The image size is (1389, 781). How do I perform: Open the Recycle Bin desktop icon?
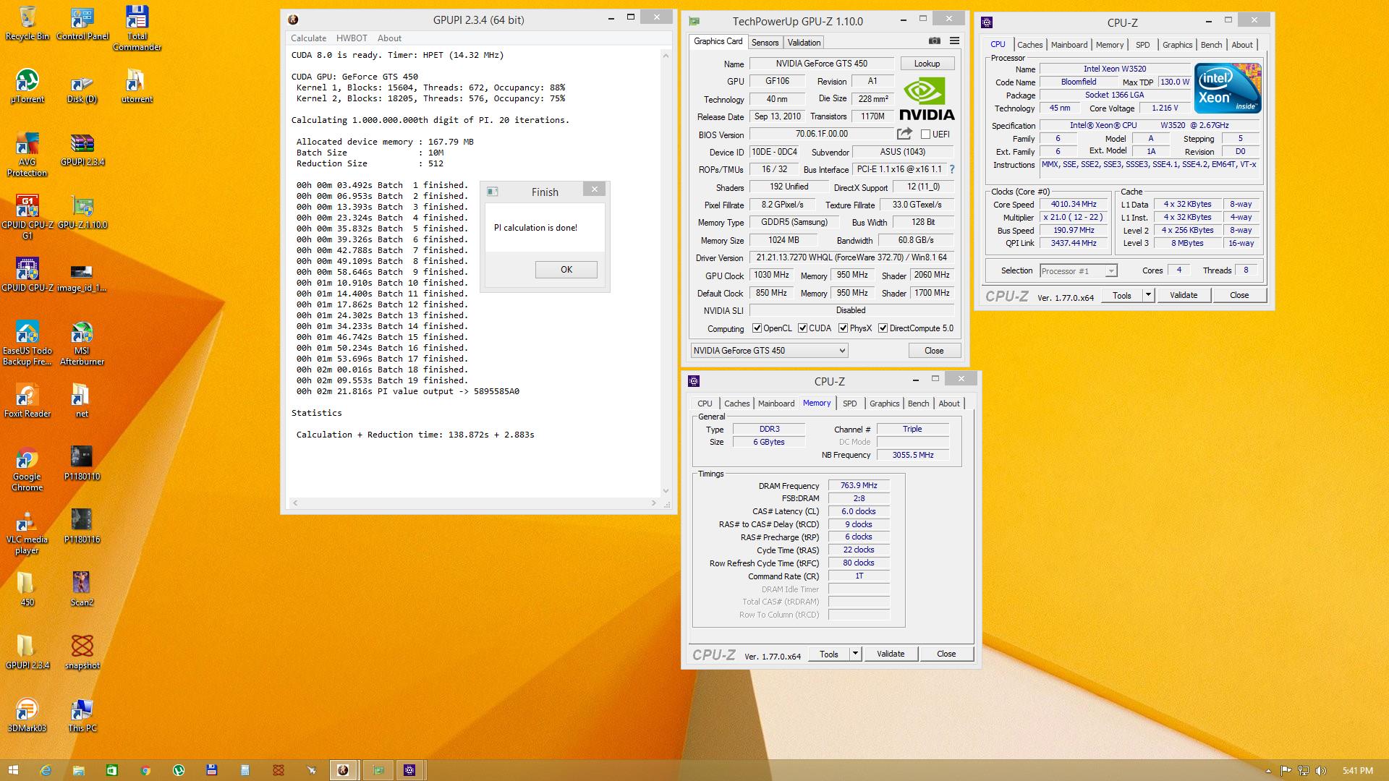coord(27,23)
